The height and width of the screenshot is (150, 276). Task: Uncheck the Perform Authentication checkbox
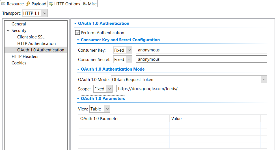point(77,32)
